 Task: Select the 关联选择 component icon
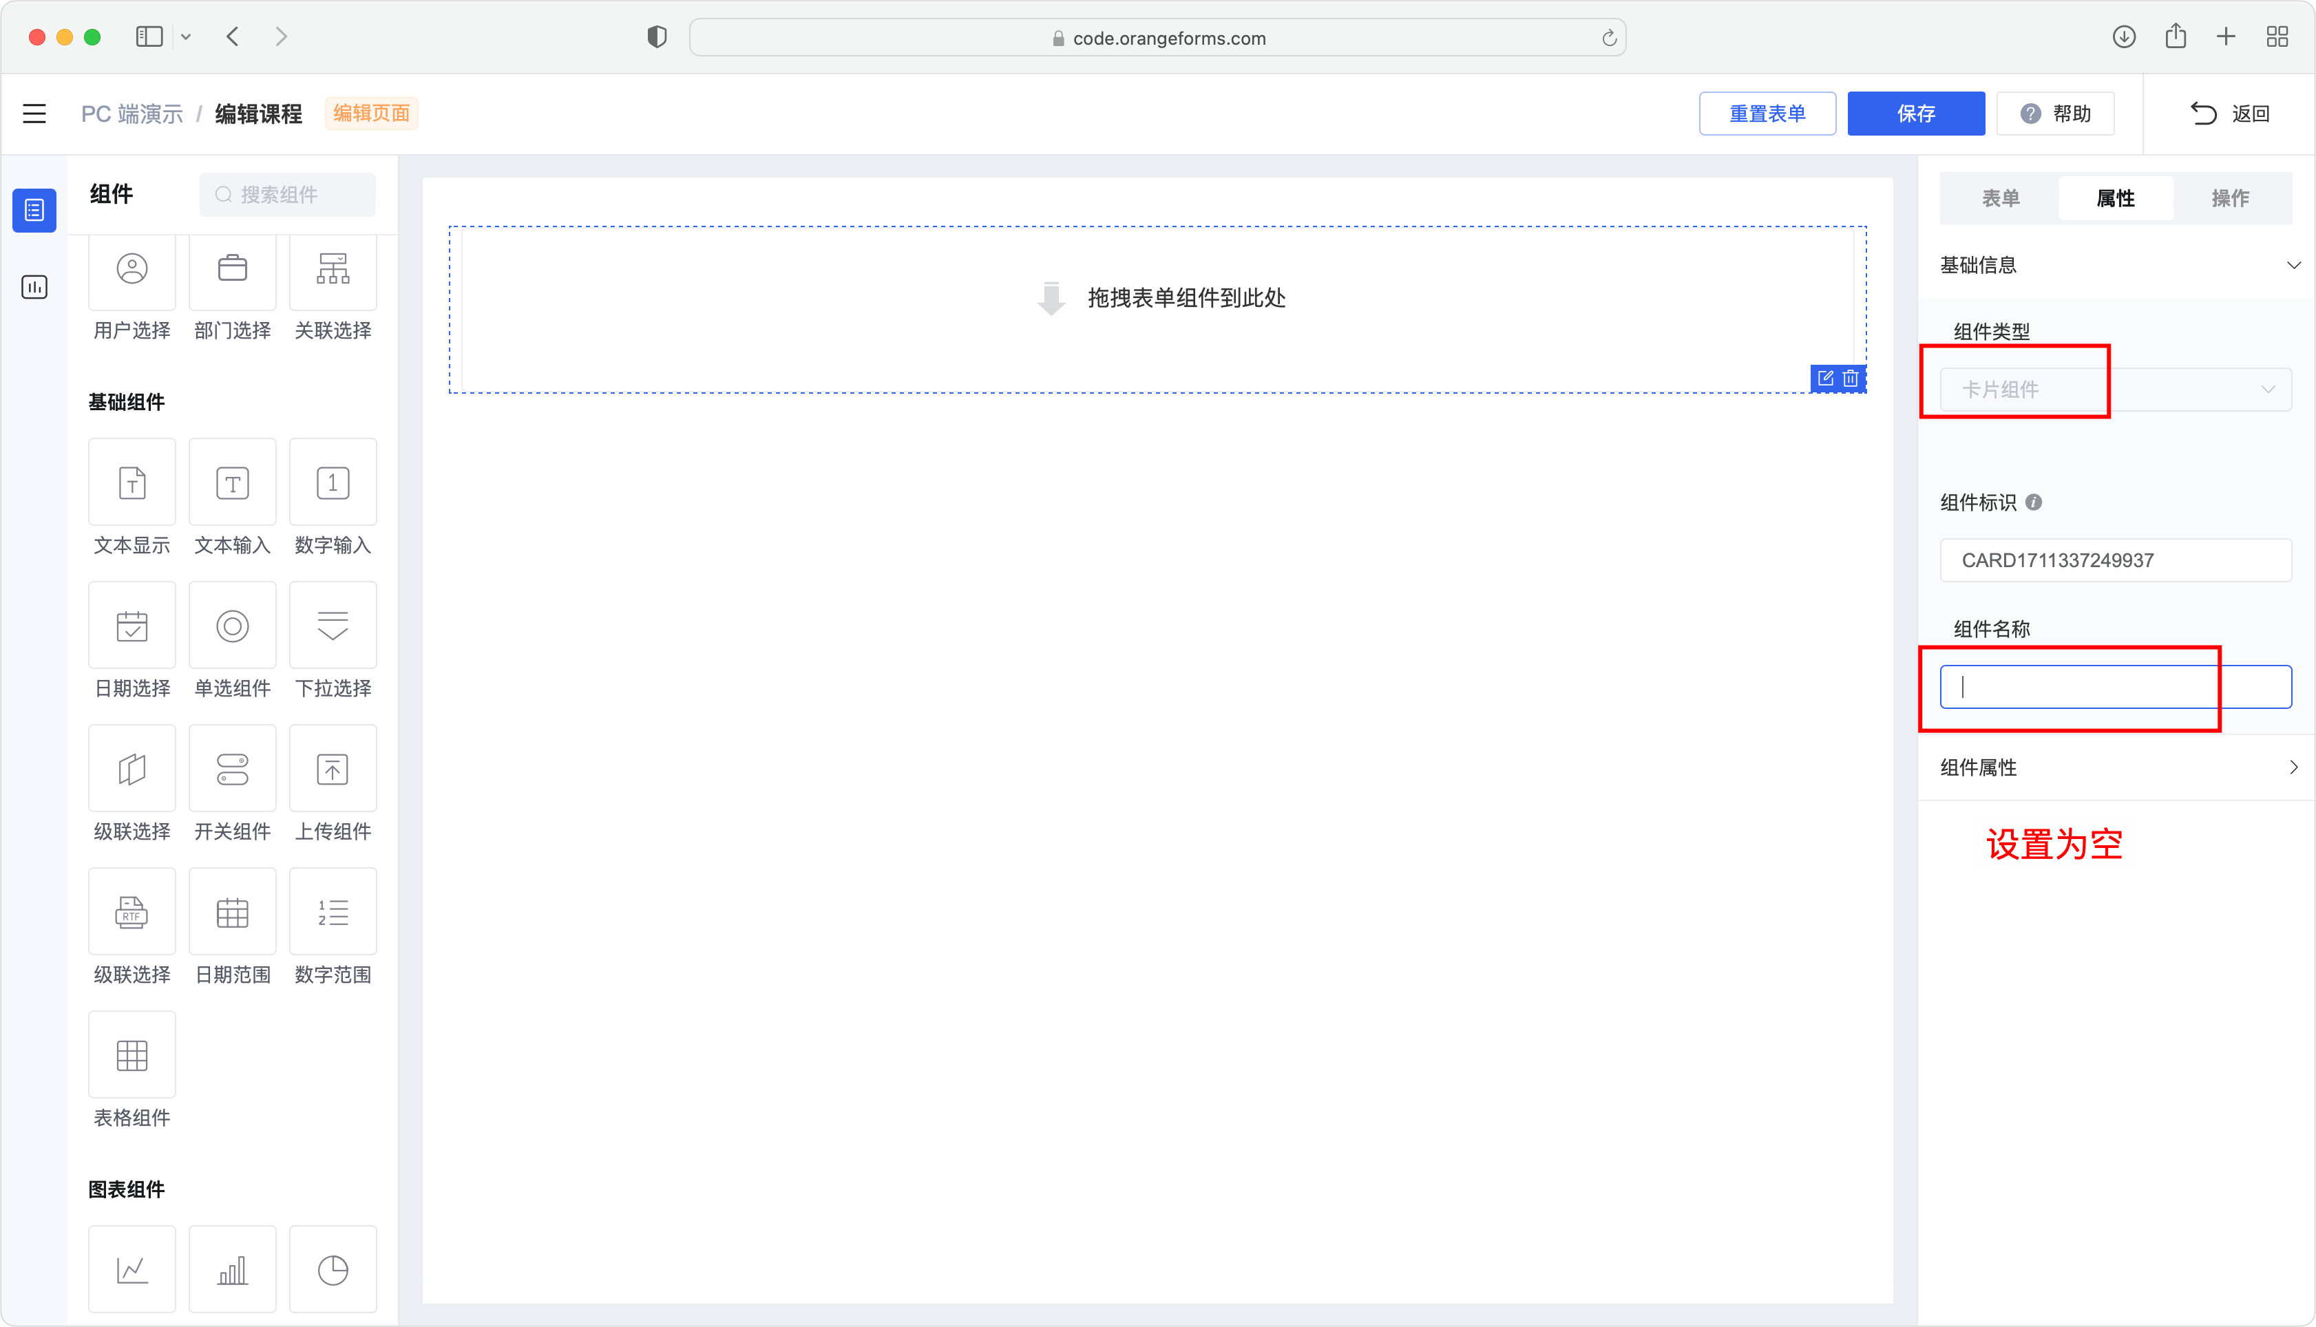(x=333, y=270)
